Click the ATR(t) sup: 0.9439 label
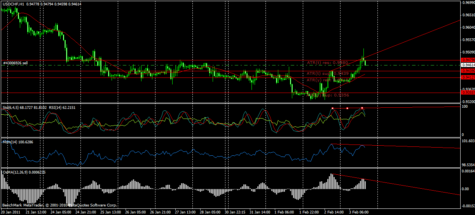 [327, 73]
